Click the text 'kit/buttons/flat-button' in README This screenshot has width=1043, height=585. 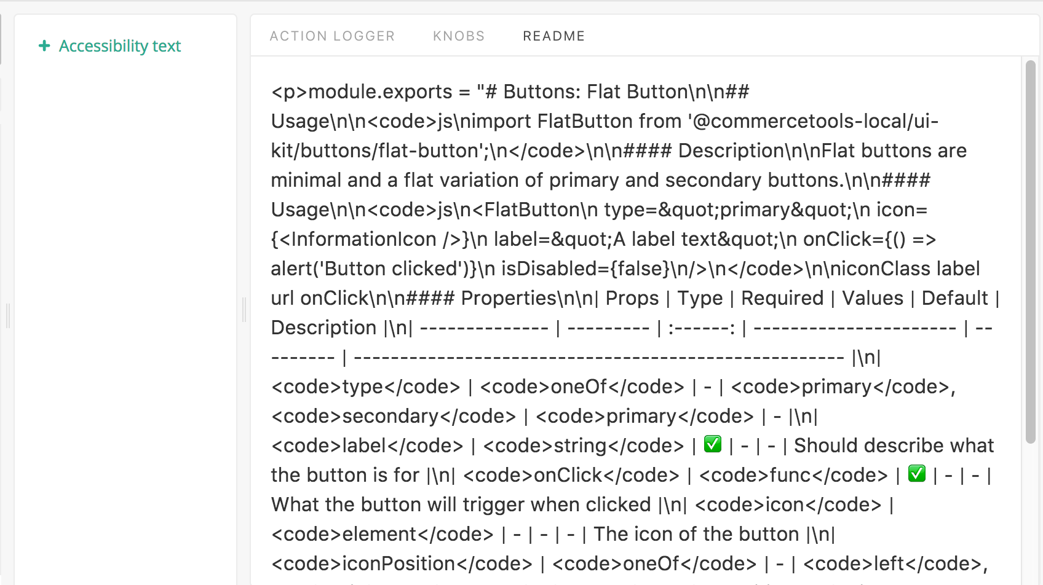click(375, 151)
